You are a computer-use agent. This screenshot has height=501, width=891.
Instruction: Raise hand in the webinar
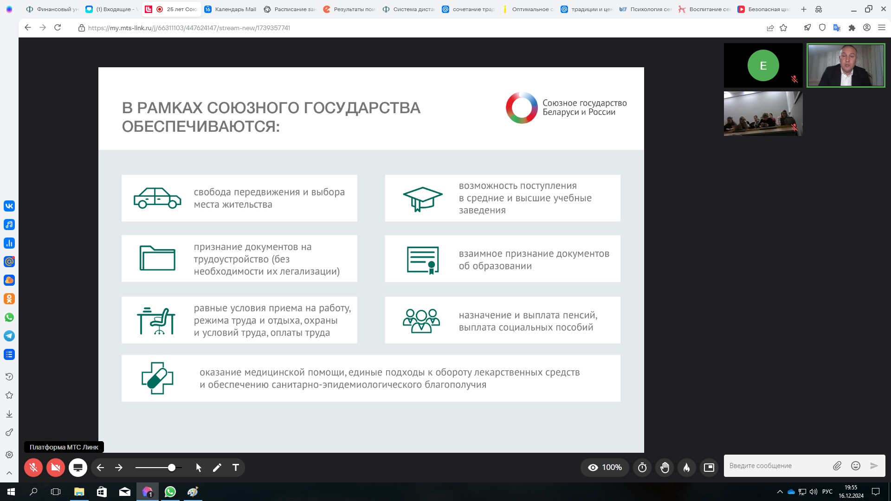tap(665, 468)
